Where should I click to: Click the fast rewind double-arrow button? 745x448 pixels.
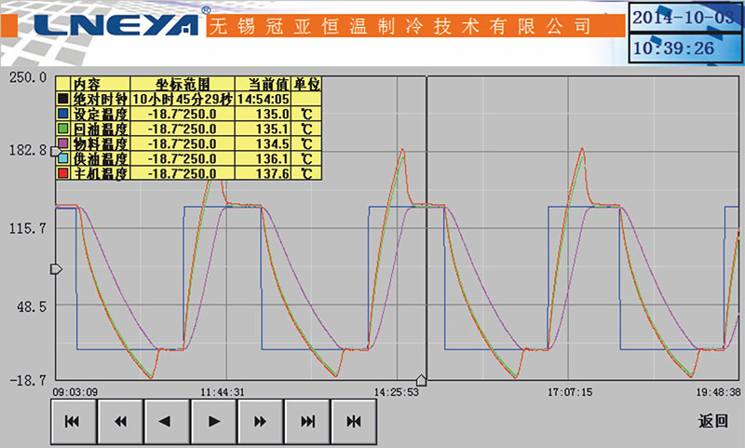pyautogui.click(x=120, y=421)
